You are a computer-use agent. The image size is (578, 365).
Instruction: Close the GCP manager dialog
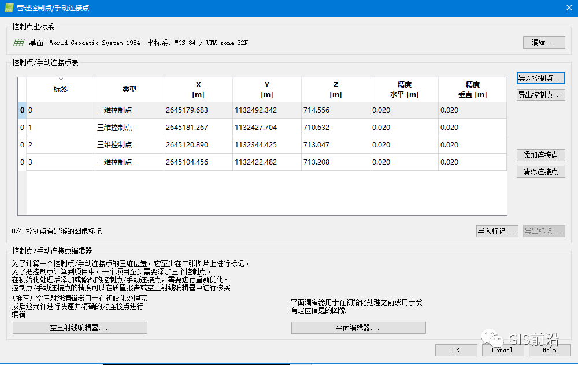(x=569, y=8)
